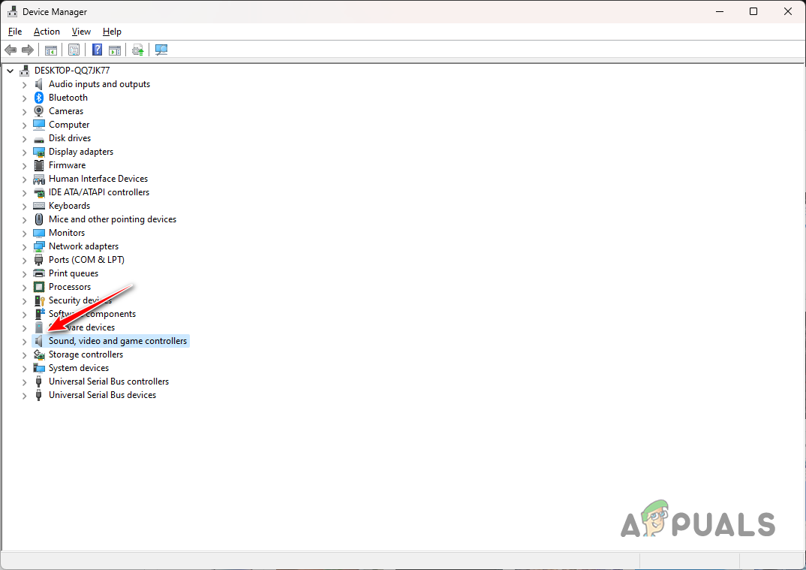Click the System devices icon
The width and height of the screenshot is (806, 570).
point(39,368)
